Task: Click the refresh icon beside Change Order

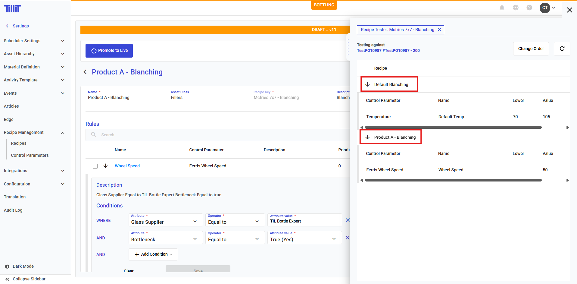Action: [x=562, y=49]
